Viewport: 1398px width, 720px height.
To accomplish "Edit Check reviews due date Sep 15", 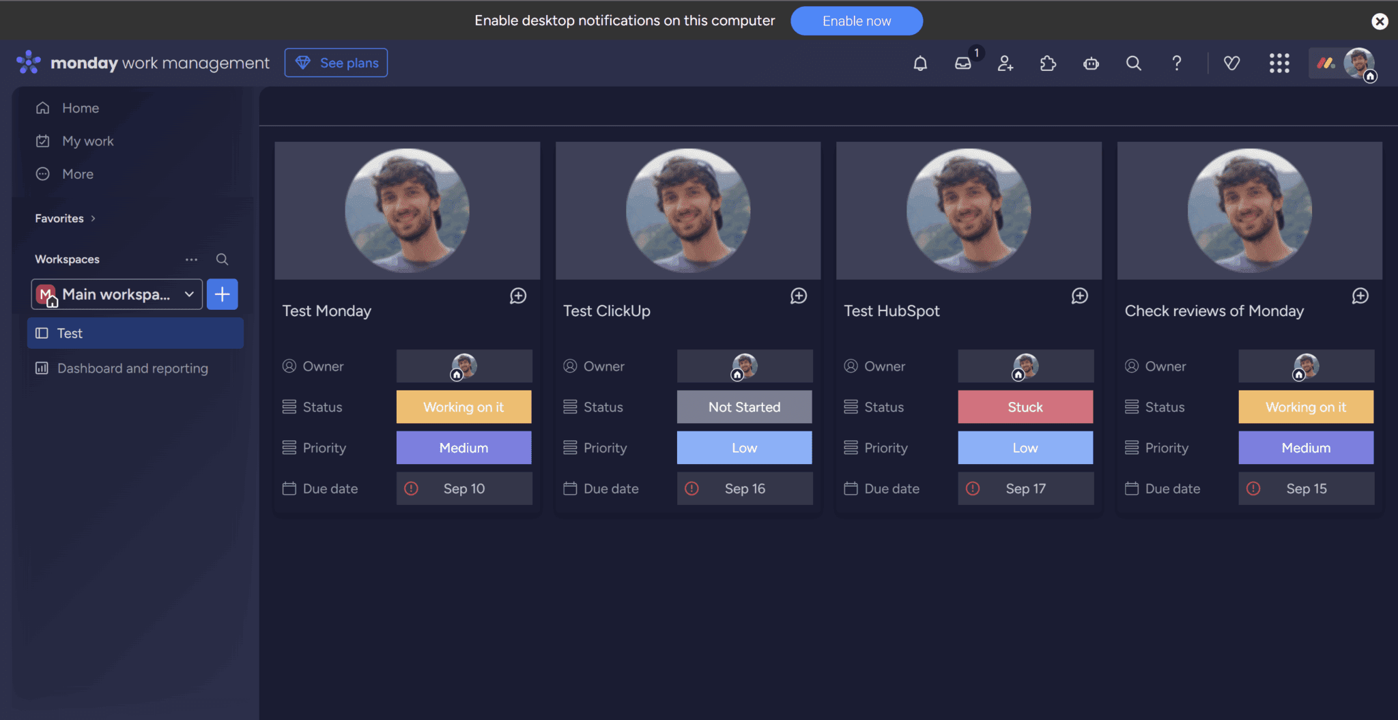I will click(1307, 489).
